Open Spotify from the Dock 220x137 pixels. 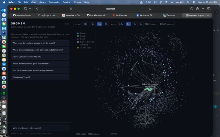4,93
